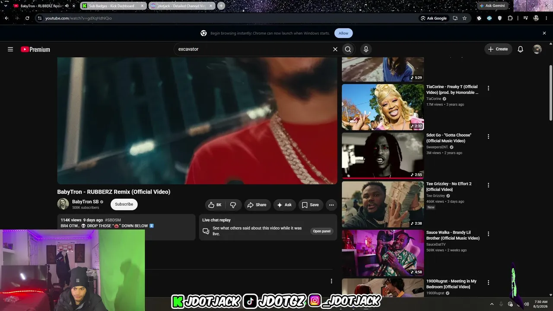Click the page vertical scrollbar

[551, 93]
